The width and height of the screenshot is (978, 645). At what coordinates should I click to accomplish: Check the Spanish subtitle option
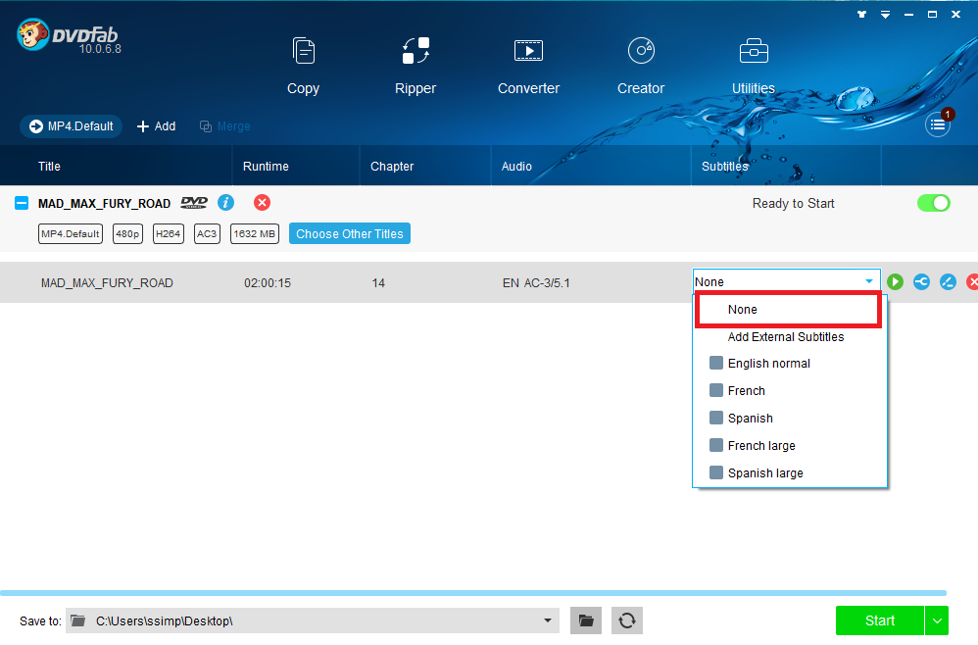pyautogui.click(x=716, y=418)
